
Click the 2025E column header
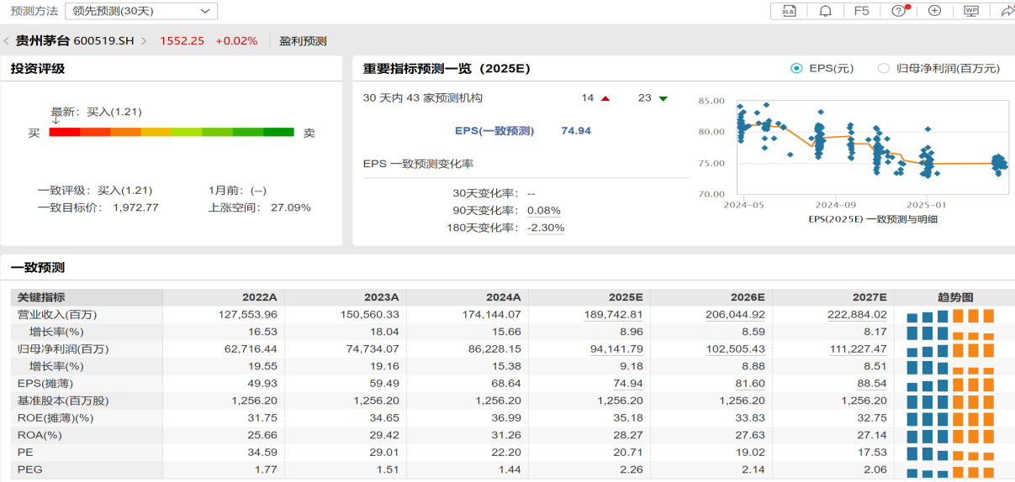[626, 297]
